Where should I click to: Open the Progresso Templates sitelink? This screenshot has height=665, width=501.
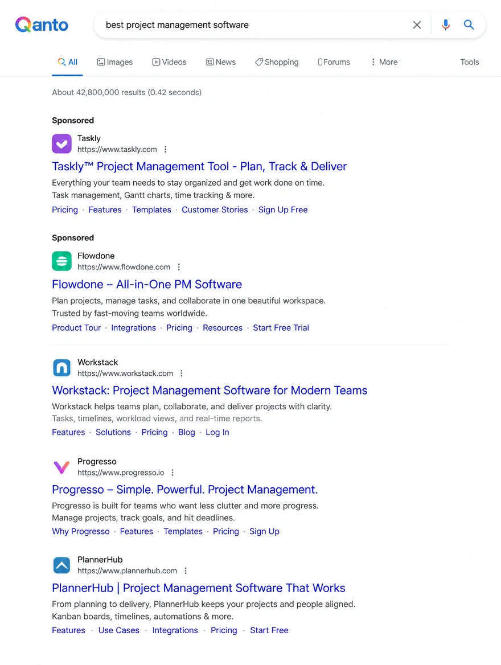coord(183,531)
